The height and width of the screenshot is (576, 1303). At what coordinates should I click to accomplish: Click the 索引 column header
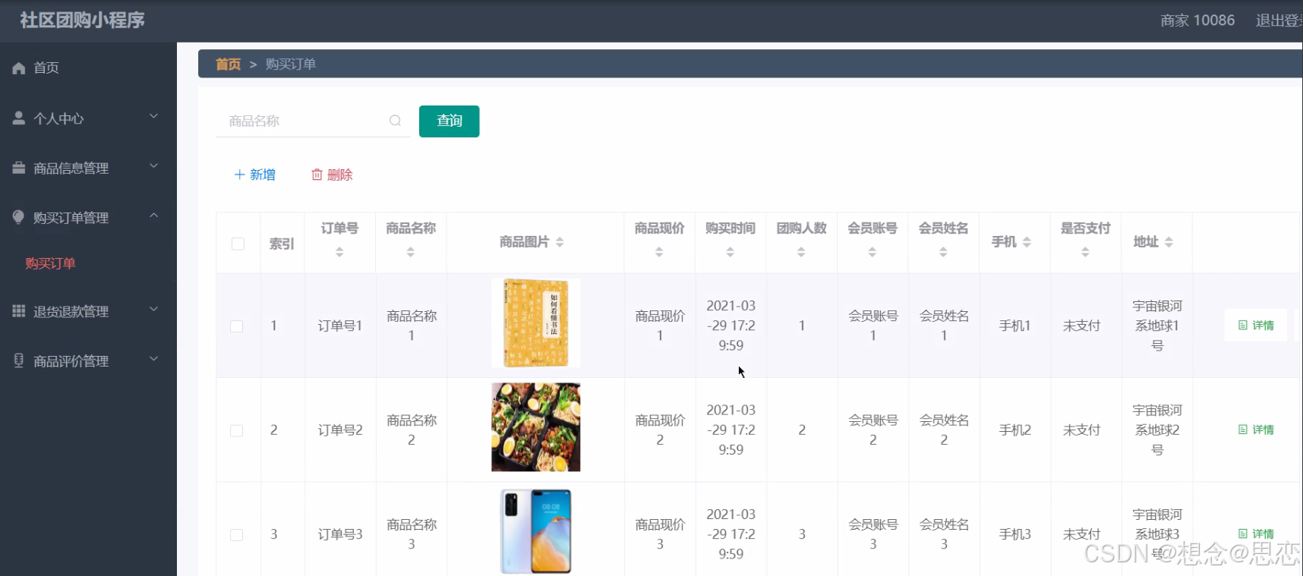pyautogui.click(x=282, y=244)
